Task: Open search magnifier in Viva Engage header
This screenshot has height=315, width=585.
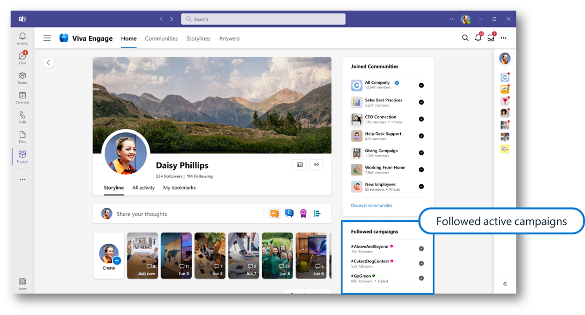Action: 465,38
